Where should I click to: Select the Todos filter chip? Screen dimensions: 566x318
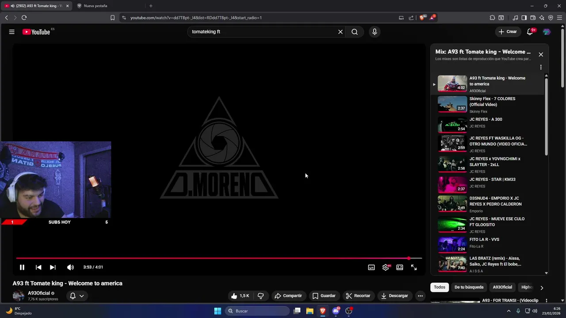point(440,287)
